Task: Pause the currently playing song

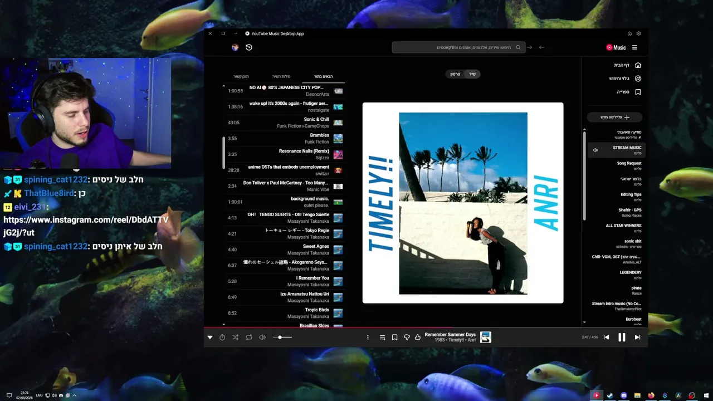Action: [622, 337]
